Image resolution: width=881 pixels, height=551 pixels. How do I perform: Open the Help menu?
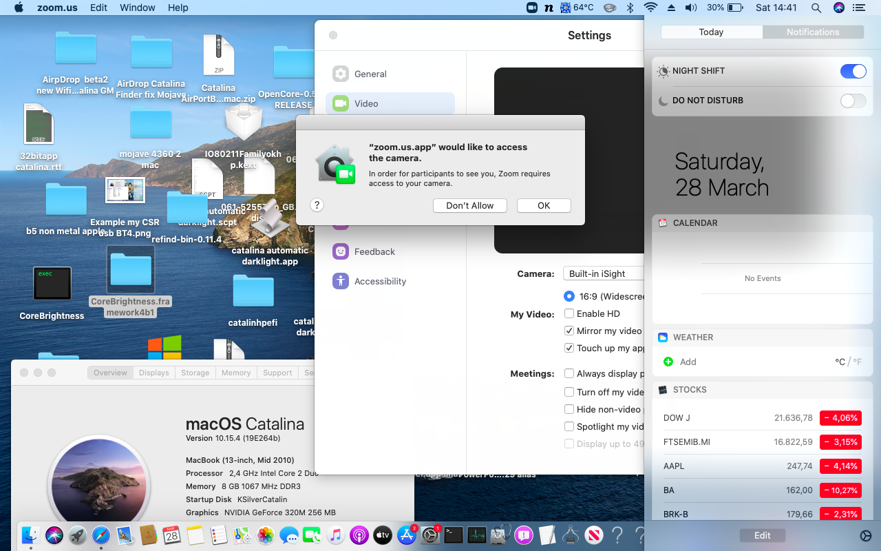(178, 8)
